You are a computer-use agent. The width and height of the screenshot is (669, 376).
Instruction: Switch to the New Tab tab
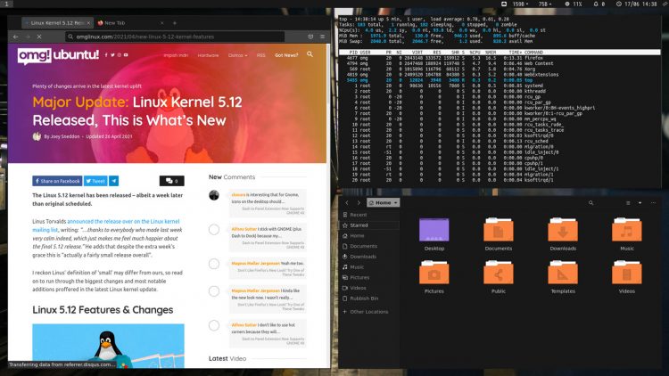[x=115, y=23]
